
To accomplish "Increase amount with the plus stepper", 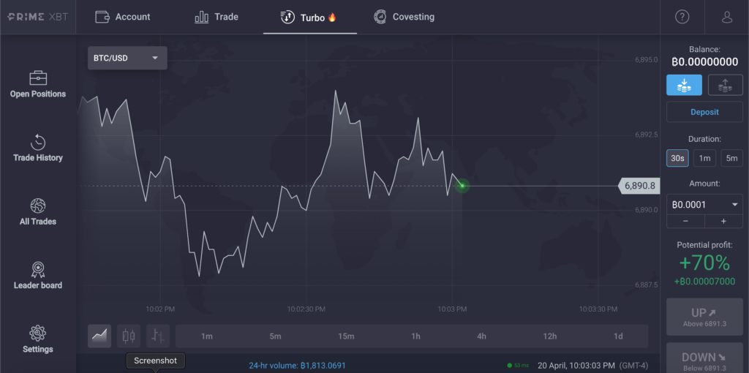I will [x=723, y=221].
